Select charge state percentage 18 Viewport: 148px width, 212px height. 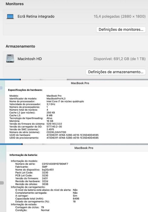pos(74,201)
